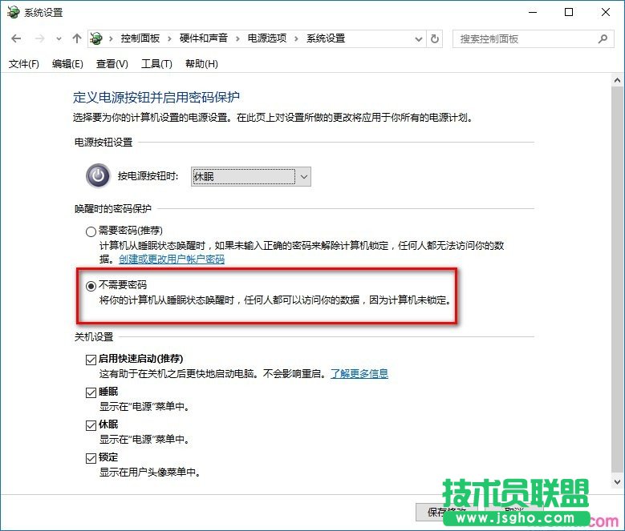This screenshot has width=625, height=531.
Task: Open the 按电源按钮时 dropdown
Action: tap(250, 176)
